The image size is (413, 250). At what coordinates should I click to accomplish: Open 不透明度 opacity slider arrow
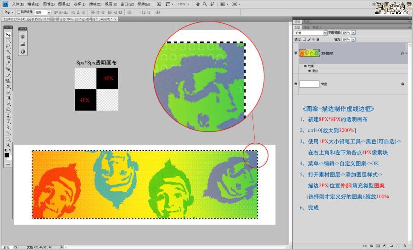click(353, 33)
